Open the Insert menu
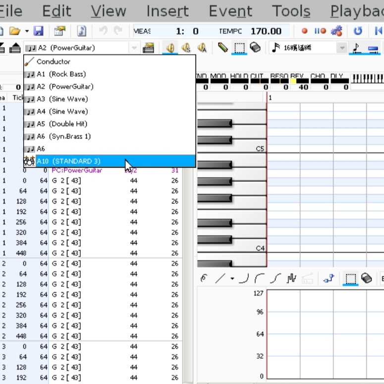 [x=167, y=11]
